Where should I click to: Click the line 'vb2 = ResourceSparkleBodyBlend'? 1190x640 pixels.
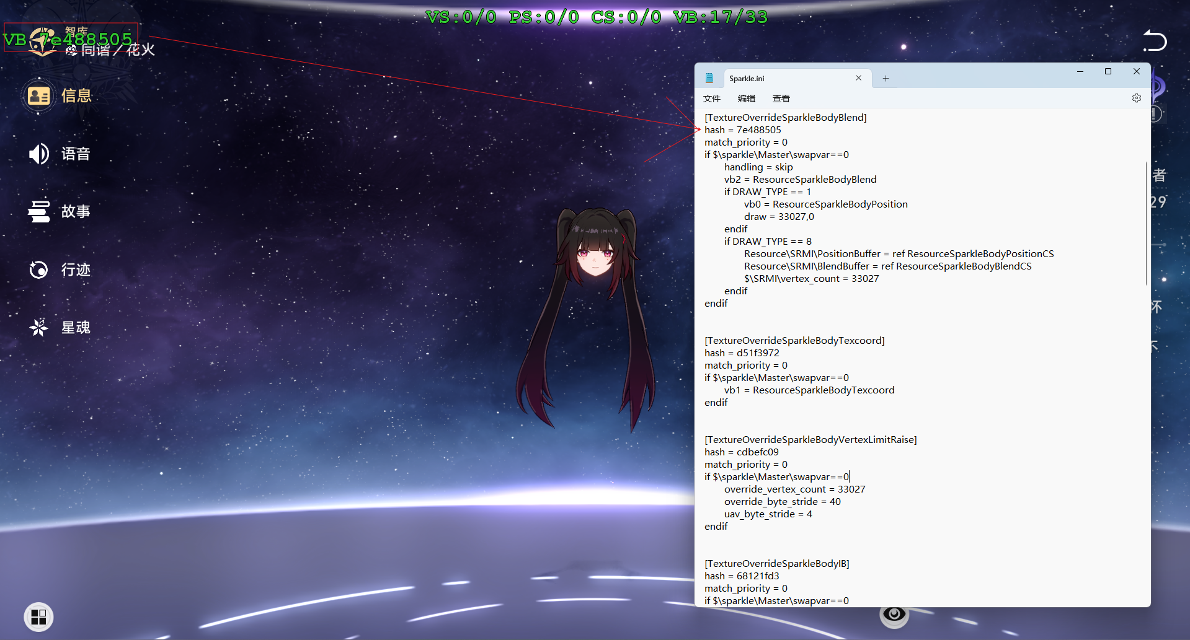801,180
